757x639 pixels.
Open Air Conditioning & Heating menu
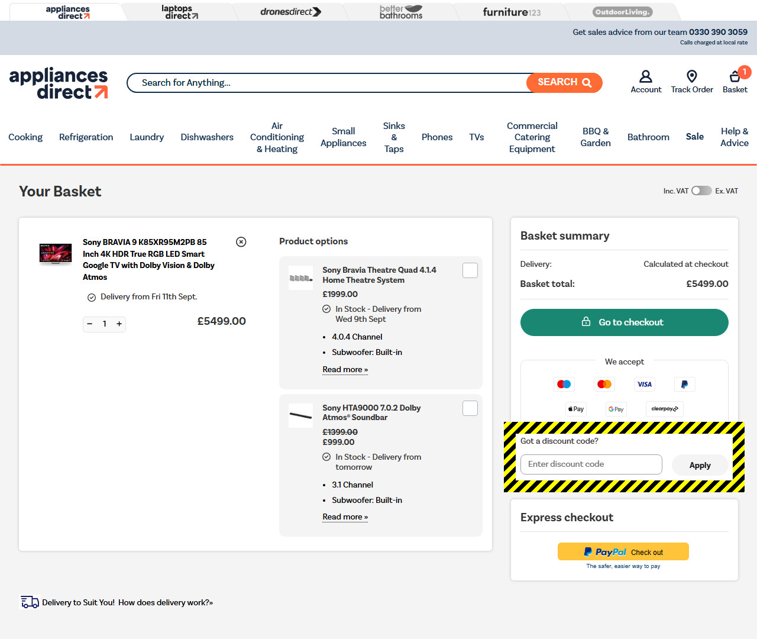coord(277,137)
